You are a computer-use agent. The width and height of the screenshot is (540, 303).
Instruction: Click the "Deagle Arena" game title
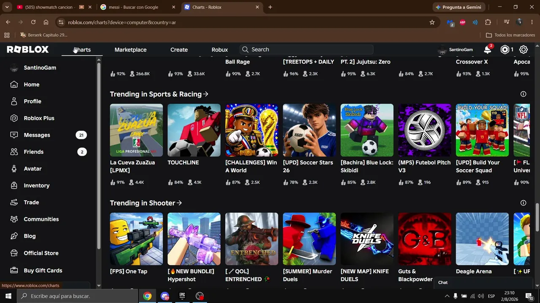(474, 271)
